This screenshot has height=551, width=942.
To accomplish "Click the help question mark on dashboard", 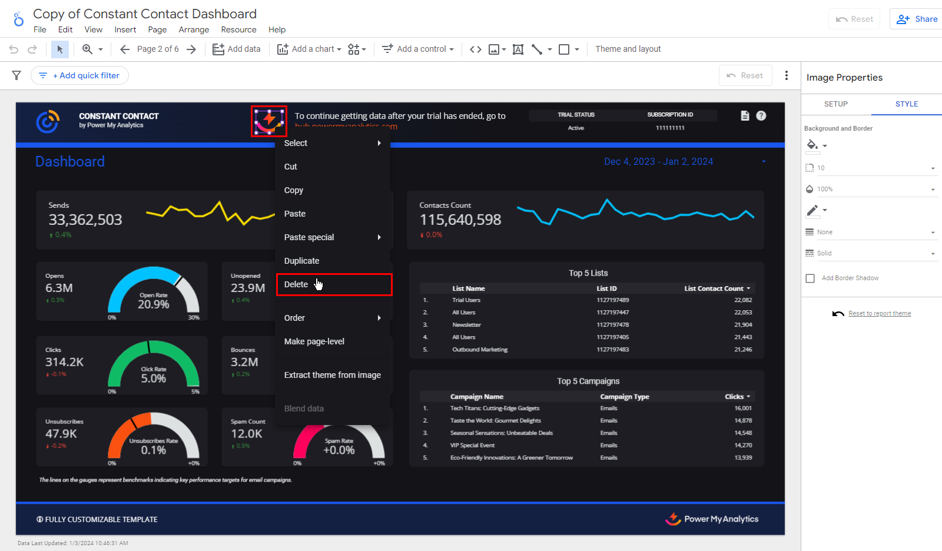I will pyautogui.click(x=761, y=116).
